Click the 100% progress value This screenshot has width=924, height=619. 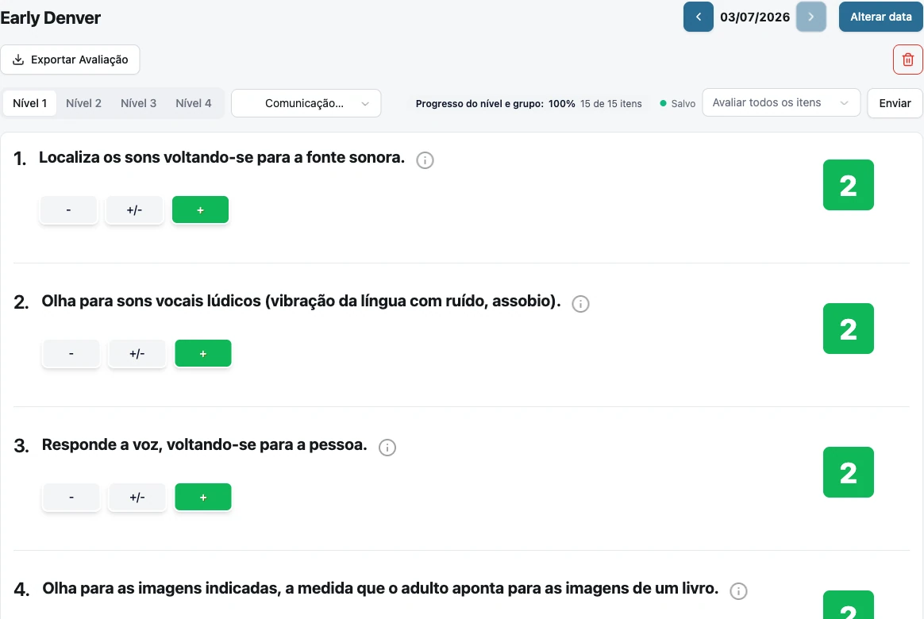coord(561,104)
